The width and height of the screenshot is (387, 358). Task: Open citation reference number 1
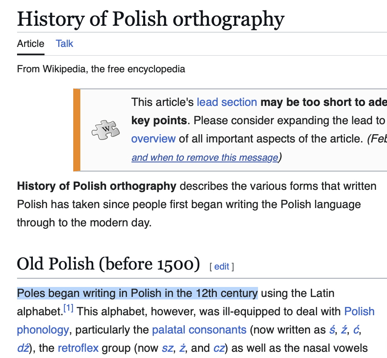[x=68, y=308]
